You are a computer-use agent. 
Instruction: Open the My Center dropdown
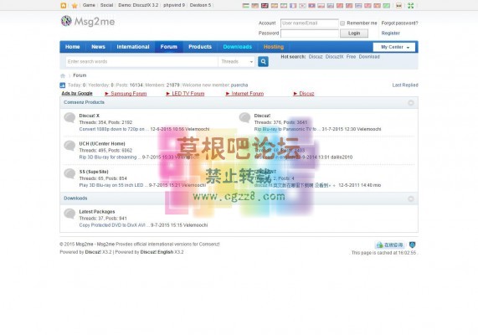tap(394, 47)
